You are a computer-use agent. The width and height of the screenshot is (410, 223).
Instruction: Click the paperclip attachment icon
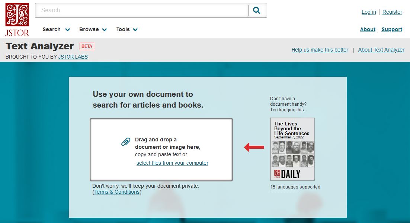click(x=126, y=142)
